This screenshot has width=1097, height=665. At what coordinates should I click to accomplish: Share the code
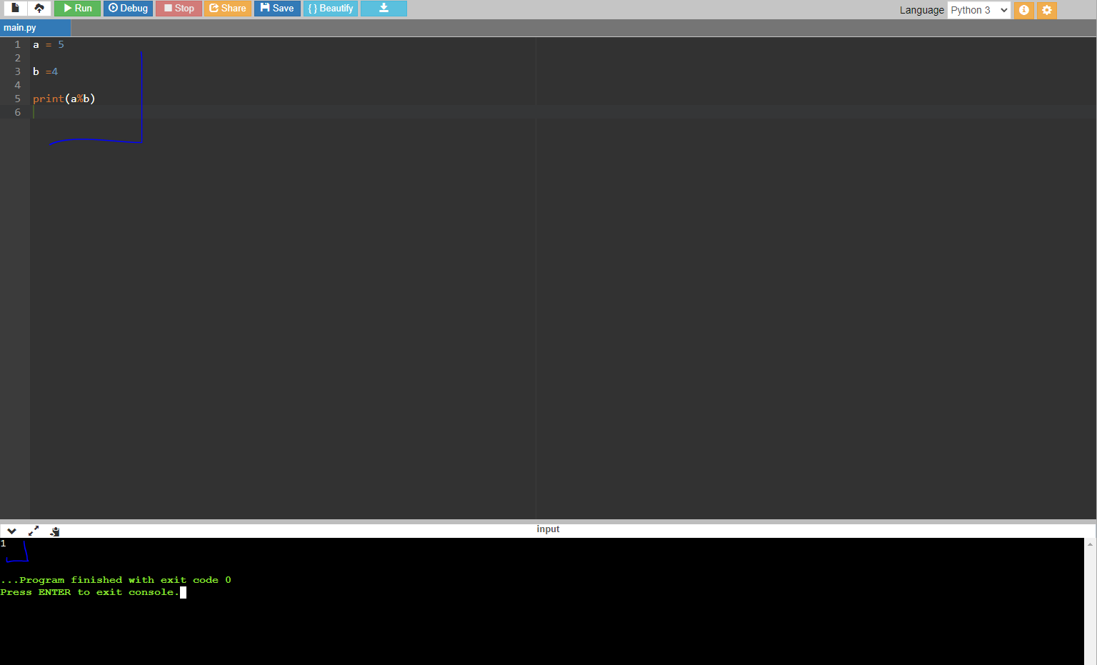(x=228, y=9)
